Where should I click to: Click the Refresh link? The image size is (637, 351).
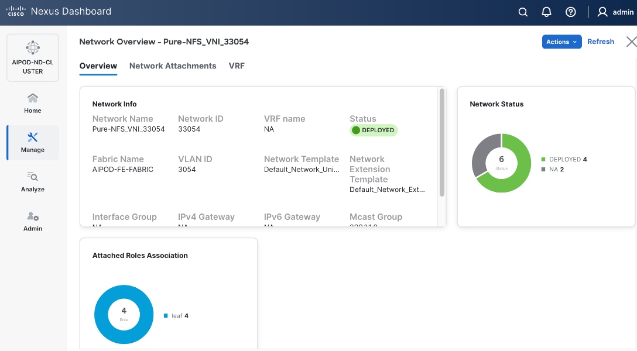601,42
